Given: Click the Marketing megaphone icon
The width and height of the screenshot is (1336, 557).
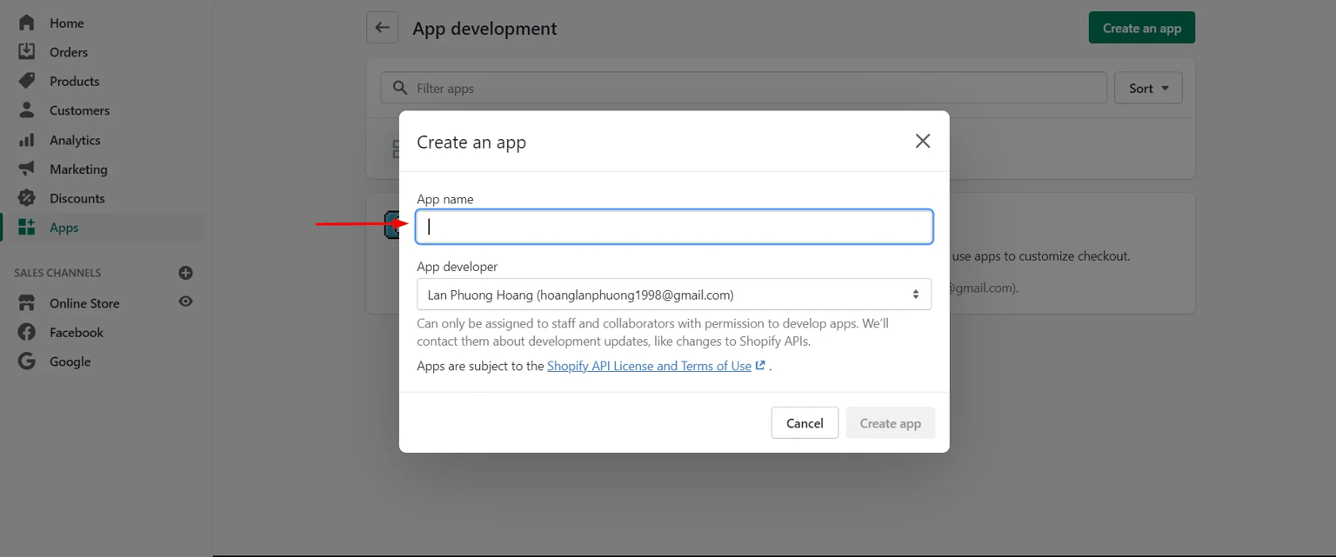Looking at the screenshot, I should coord(27,169).
